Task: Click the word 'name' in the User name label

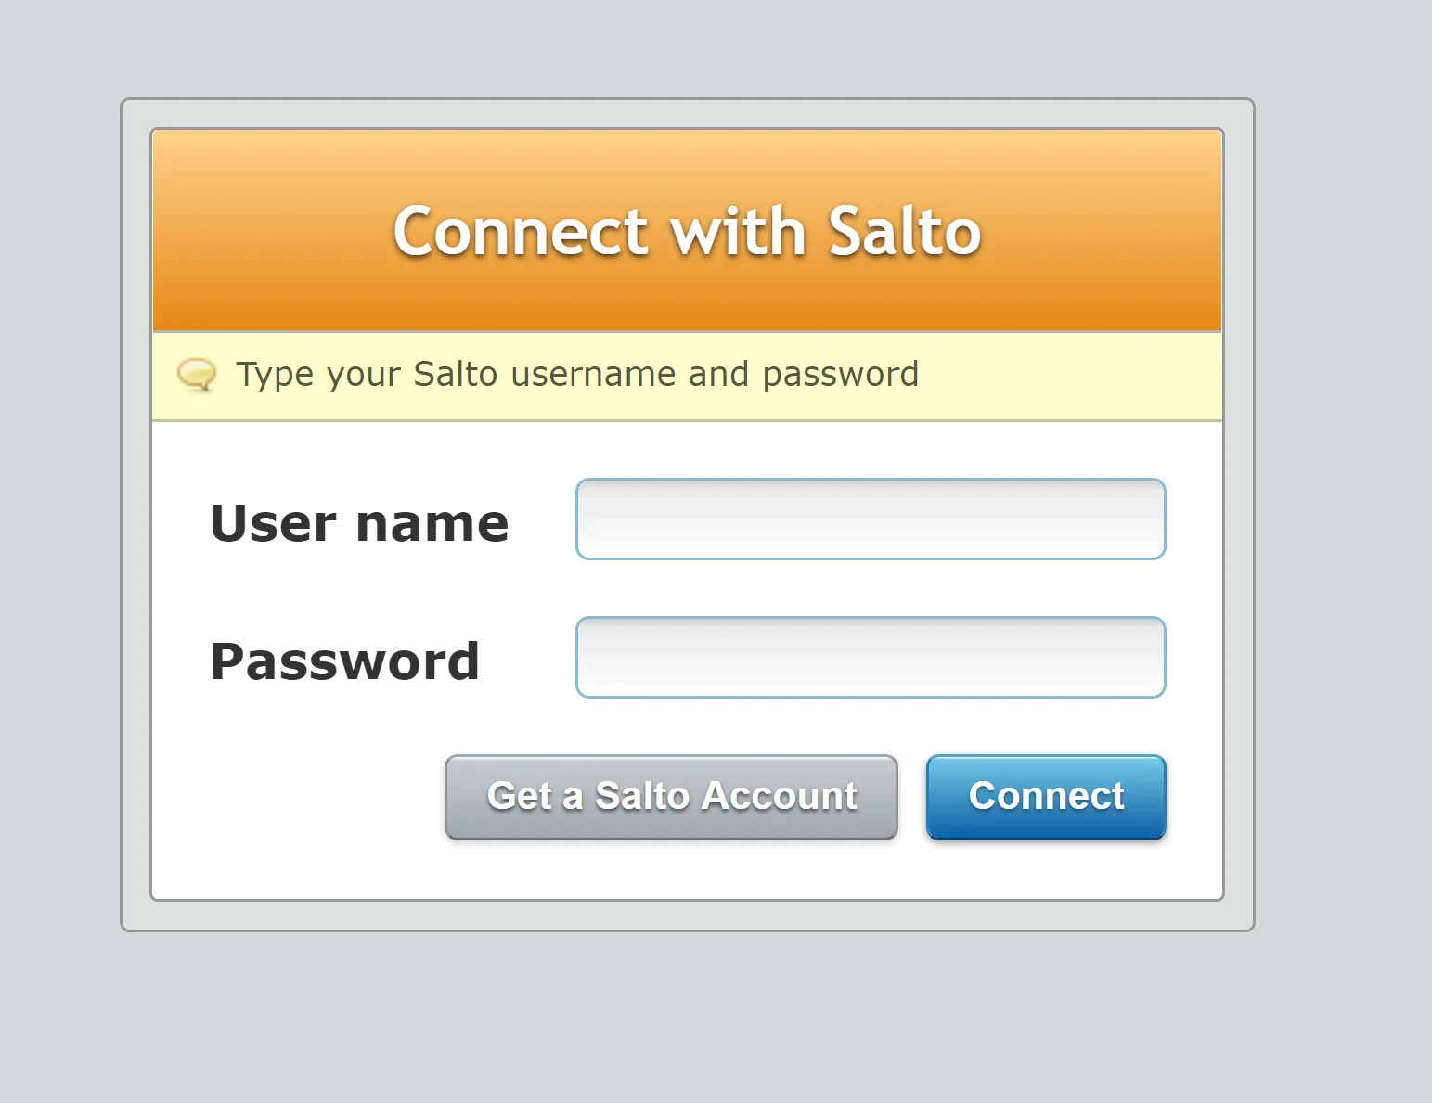Action: point(432,524)
